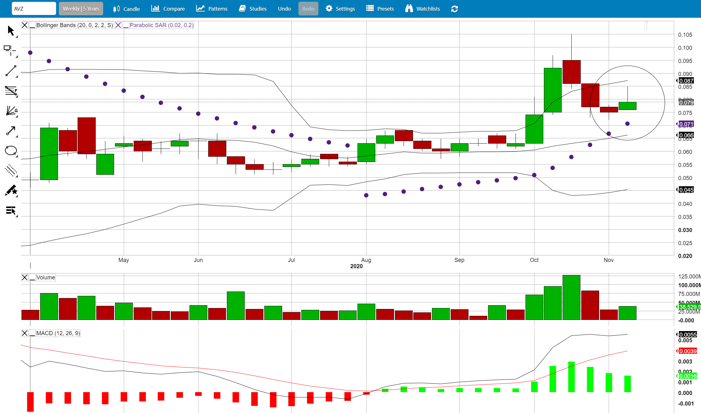Open the Watchlists panel
This screenshot has height=413, width=701.
pyautogui.click(x=422, y=9)
